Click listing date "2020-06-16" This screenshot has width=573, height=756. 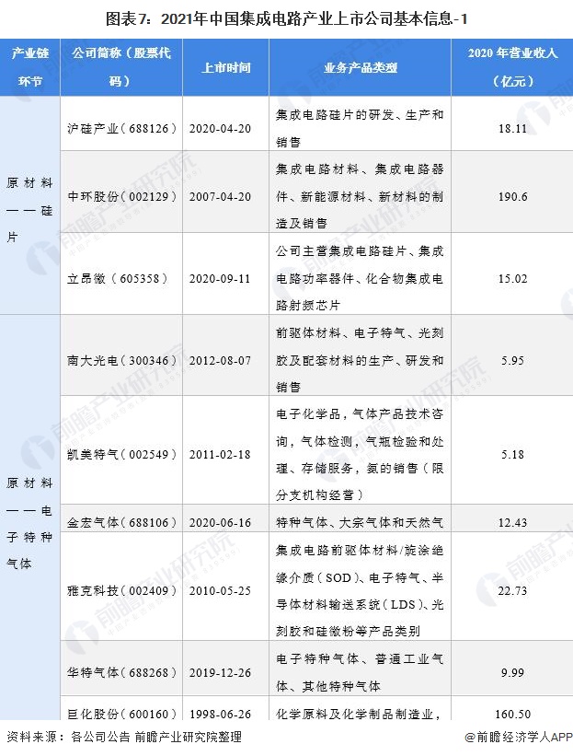[220, 523]
